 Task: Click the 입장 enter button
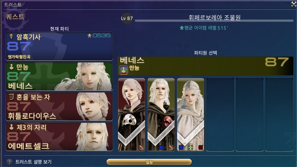pos(149,162)
